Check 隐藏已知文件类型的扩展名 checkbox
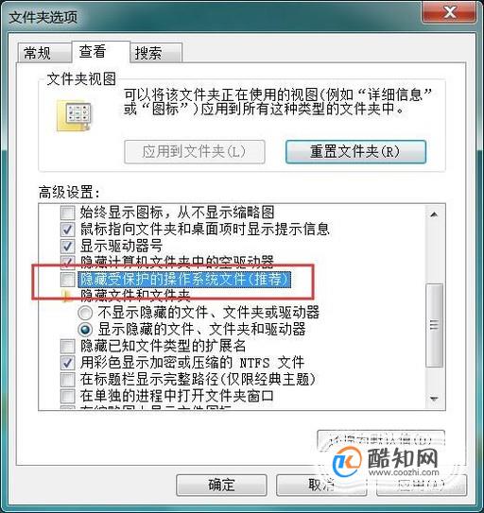The image size is (484, 513). pyautogui.click(x=68, y=346)
